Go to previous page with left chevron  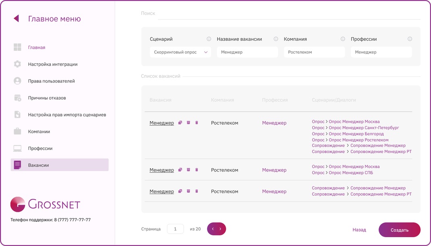[x=213, y=229]
